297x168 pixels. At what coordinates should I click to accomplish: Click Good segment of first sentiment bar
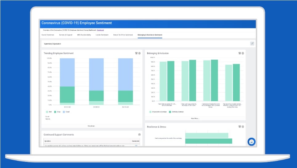click(67, 72)
